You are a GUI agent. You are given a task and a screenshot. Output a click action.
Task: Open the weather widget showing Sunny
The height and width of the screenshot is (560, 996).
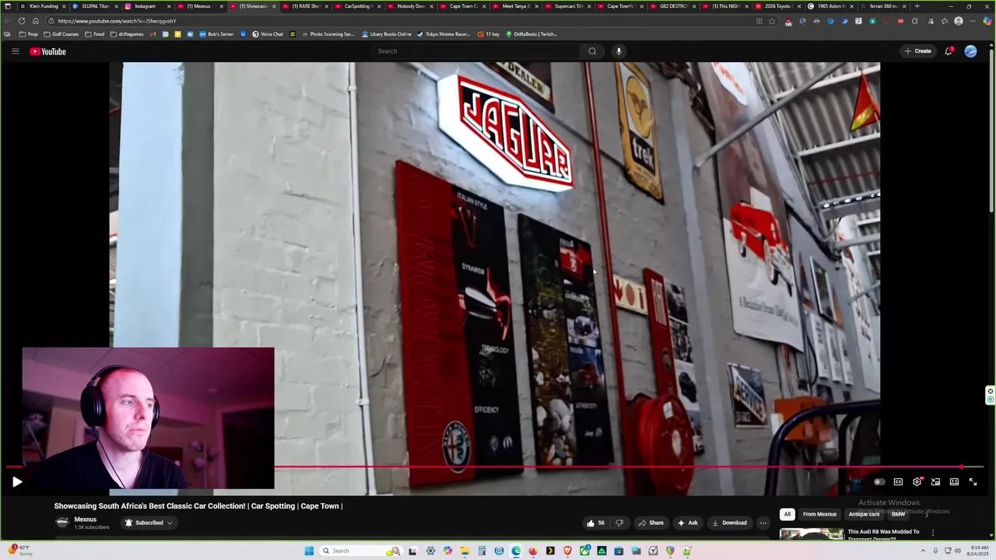[x=20, y=551]
